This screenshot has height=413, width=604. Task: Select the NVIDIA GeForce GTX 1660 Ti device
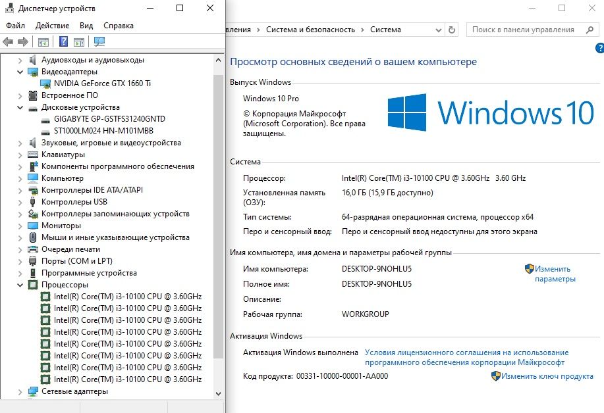point(102,84)
